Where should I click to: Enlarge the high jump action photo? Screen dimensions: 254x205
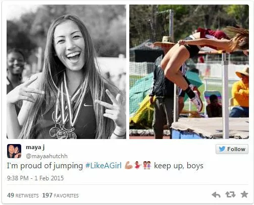189,72
